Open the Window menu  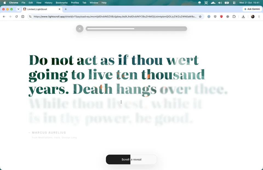(x=94, y=3)
